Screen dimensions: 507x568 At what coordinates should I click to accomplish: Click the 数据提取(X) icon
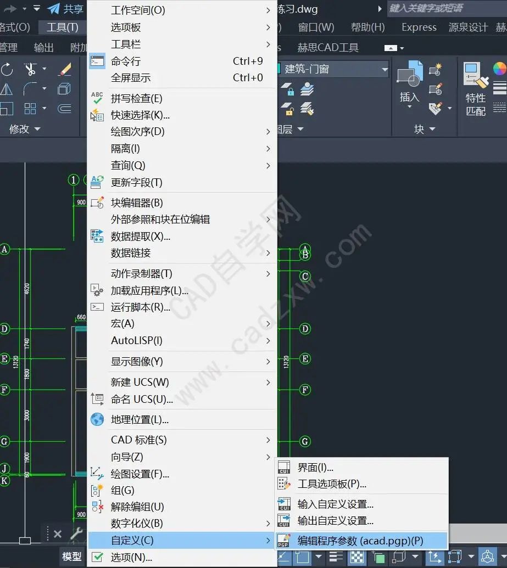pyautogui.click(x=98, y=236)
